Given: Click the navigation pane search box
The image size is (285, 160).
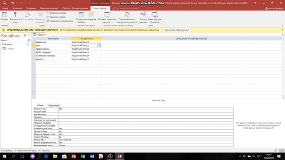Looking at the screenshot, I should point(14,40).
